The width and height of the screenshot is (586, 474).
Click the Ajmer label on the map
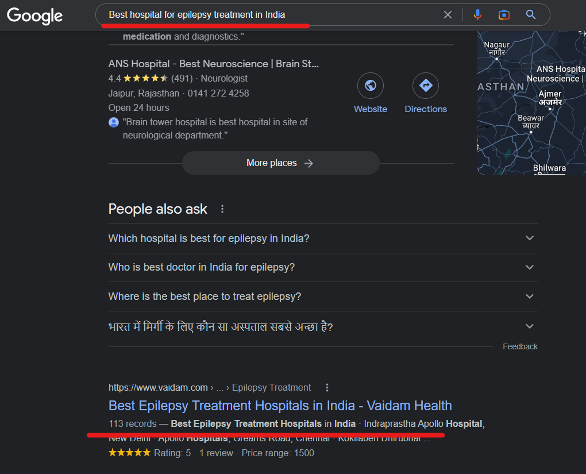tap(550, 98)
